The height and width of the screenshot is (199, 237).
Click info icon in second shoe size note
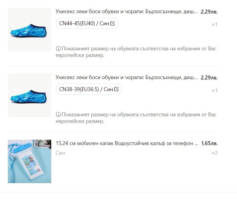(x=58, y=114)
